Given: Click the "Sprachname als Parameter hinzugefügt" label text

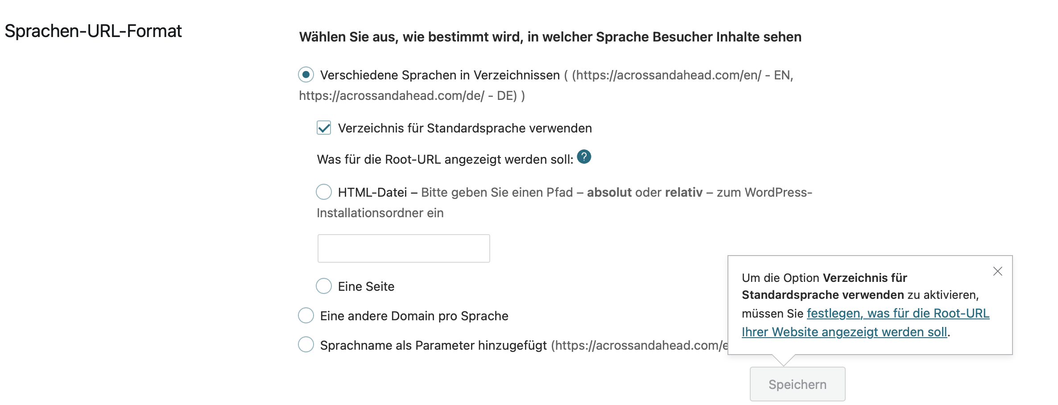Looking at the screenshot, I should click(433, 345).
